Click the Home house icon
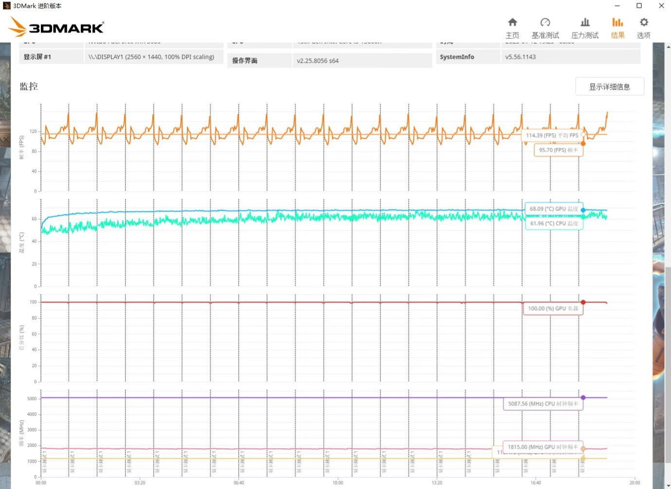 point(512,22)
